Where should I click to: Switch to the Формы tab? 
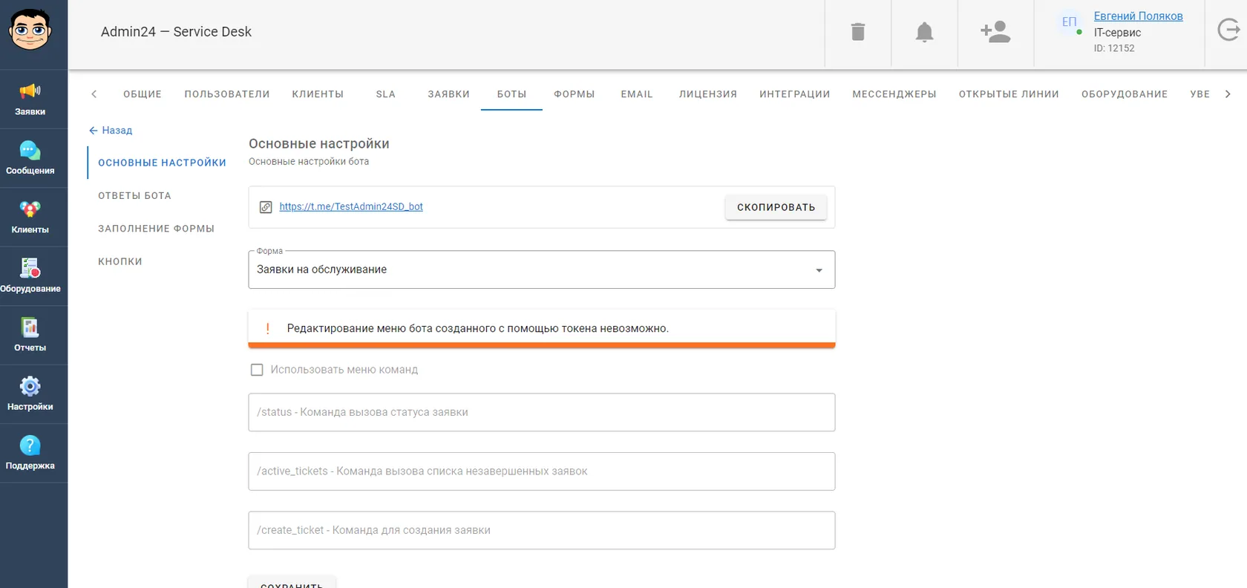pos(575,94)
